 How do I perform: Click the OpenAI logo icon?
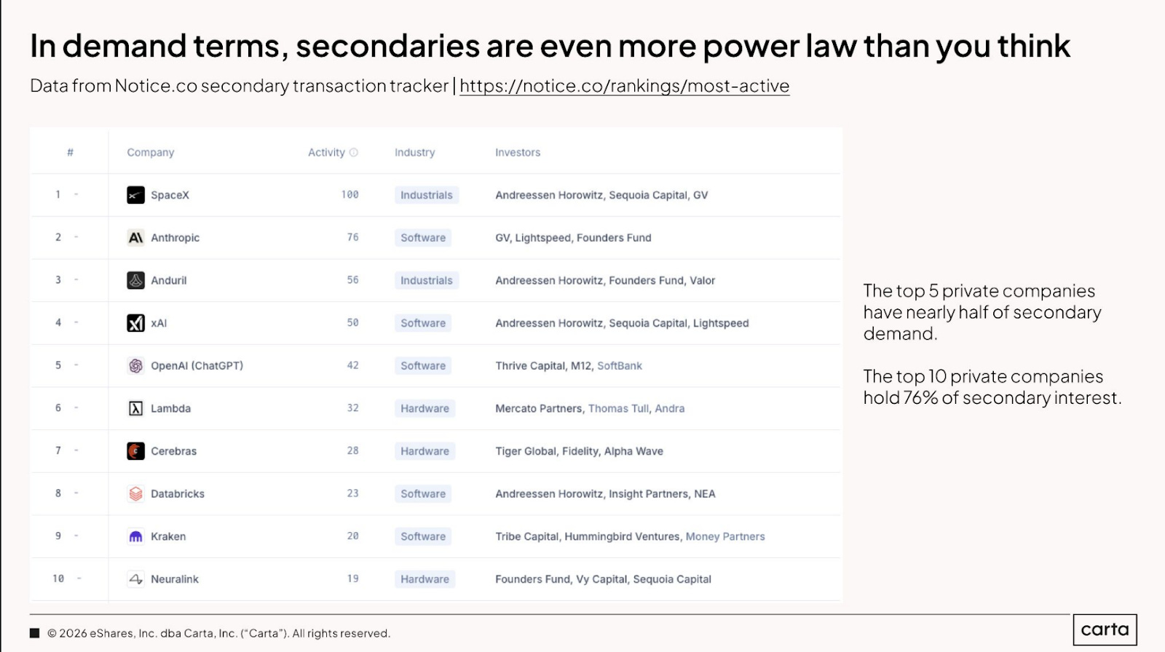[135, 366]
